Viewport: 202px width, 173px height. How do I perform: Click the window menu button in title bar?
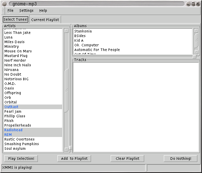pos(4,4)
